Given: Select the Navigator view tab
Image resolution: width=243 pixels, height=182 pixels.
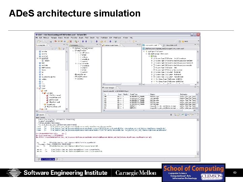Looking at the screenshot, I should pyautogui.click(x=42, y=45).
